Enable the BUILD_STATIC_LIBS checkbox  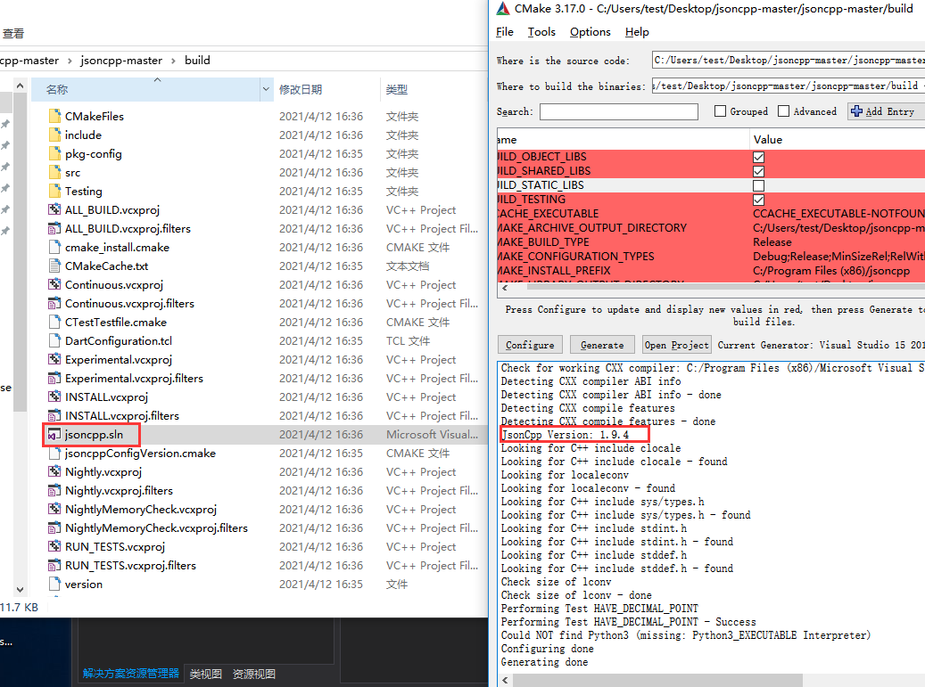[x=758, y=184]
